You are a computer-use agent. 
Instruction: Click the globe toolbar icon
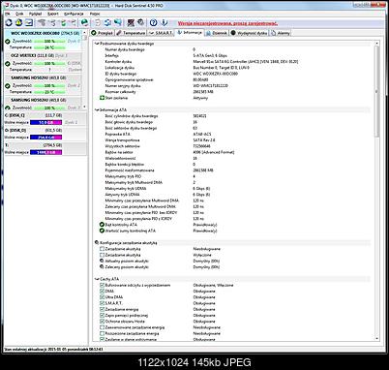coord(84,22)
